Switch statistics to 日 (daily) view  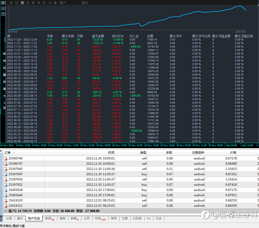pyautogui.click(x=17, y=3)
